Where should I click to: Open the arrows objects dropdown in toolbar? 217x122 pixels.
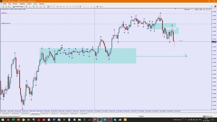point(101,6)
